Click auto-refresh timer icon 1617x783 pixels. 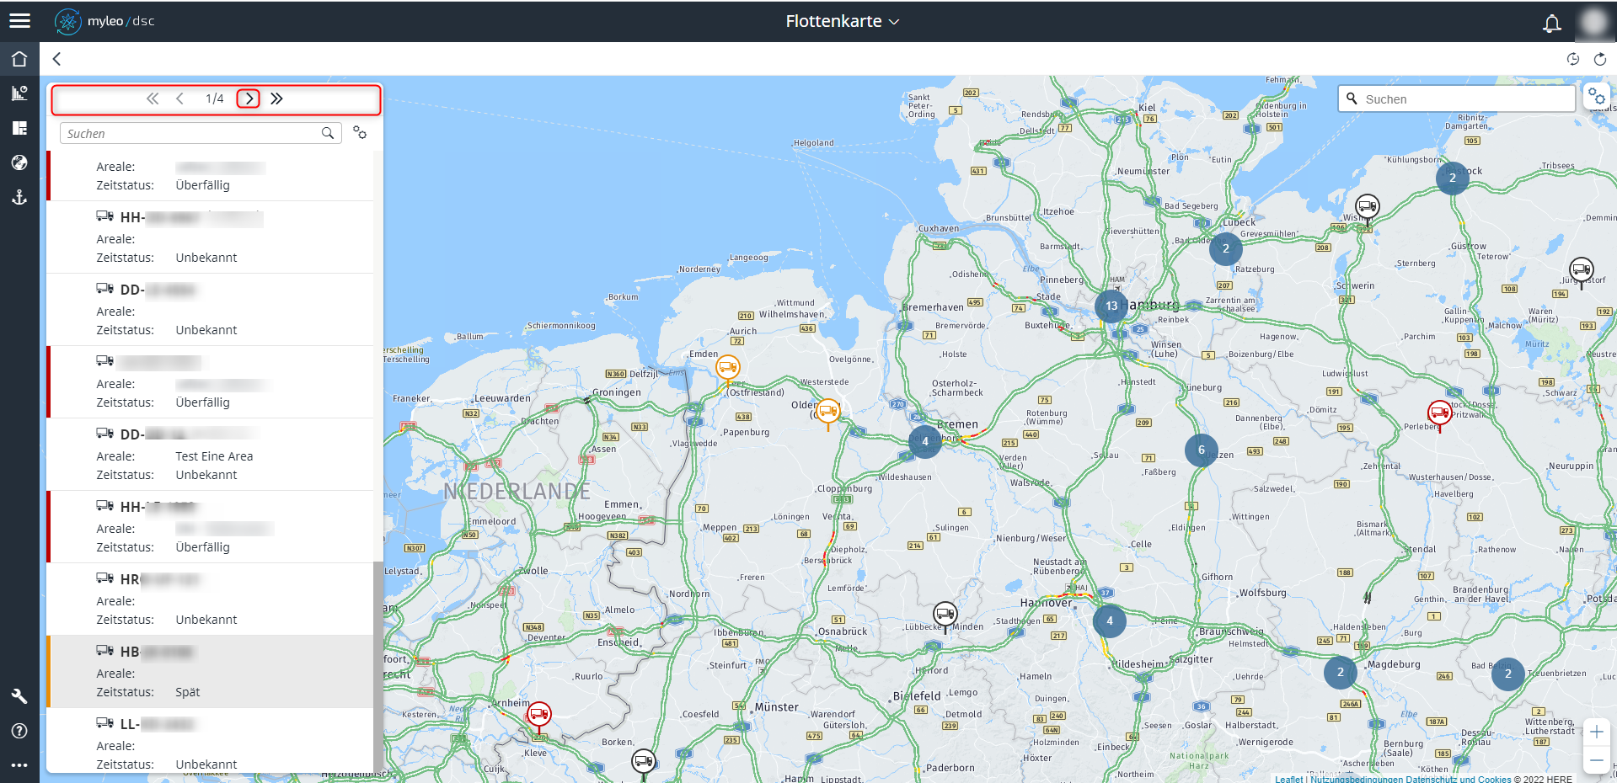(1572, 59)
